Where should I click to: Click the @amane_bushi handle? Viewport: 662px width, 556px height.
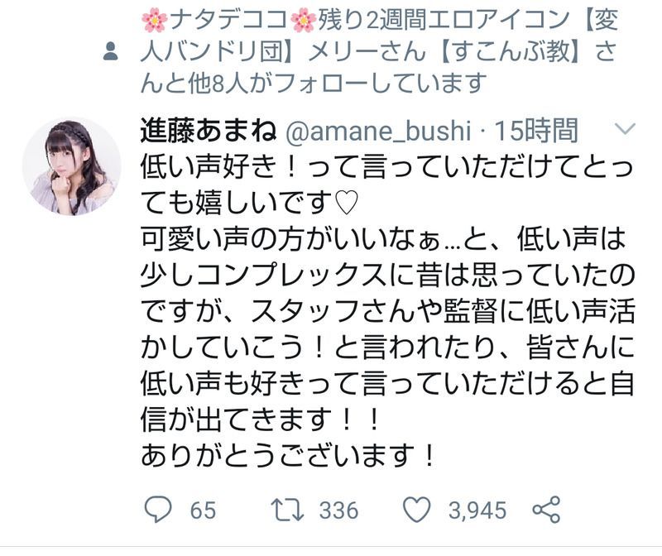[378, 131]
